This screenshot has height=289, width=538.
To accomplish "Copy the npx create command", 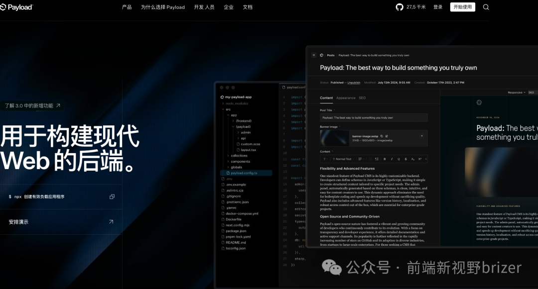I will point(112,196).
